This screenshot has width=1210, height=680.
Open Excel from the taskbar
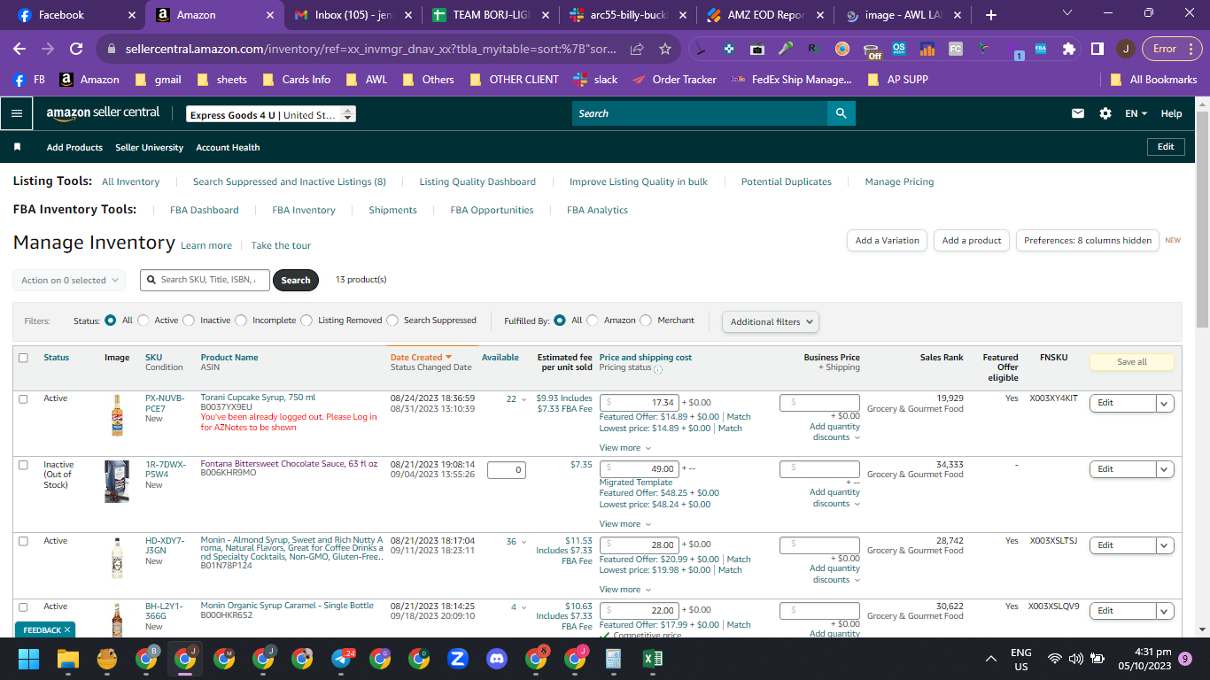point(652,659)
